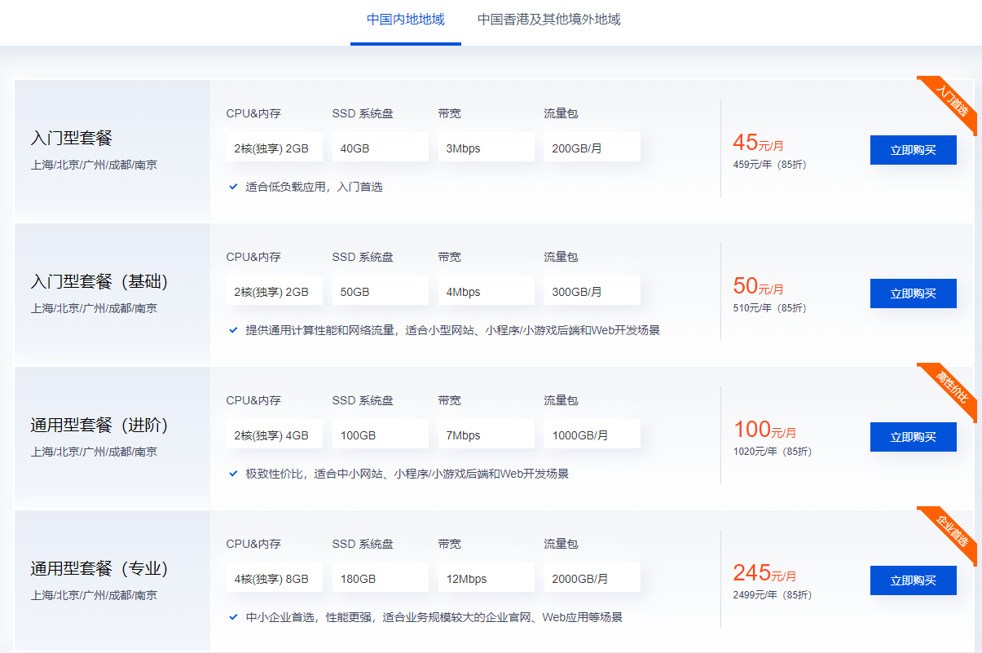Click the 通用型套餐（专业）plan title
Viewport: 982px width, 653px height.
point(99,569)
